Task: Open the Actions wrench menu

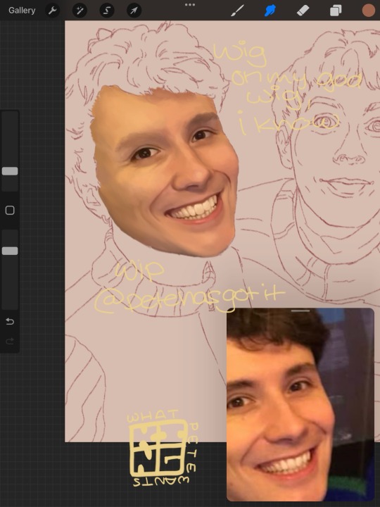Action: tap(52, 11)
